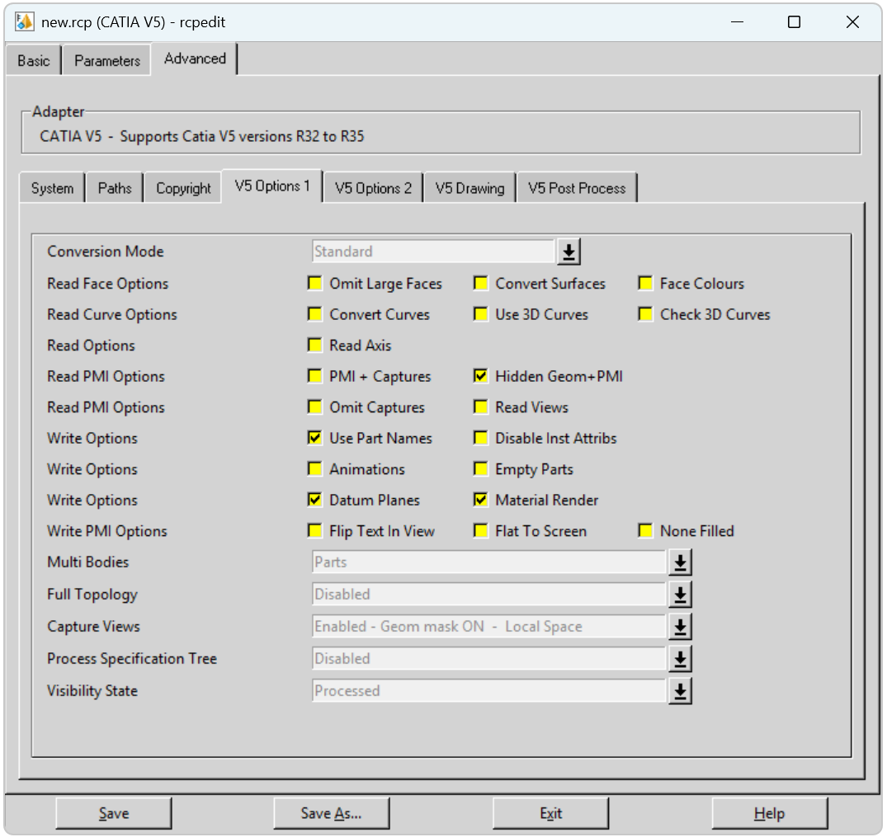Switch to the Parameters tab
This screenshot has height=837, width=887.
click(107, 60)
